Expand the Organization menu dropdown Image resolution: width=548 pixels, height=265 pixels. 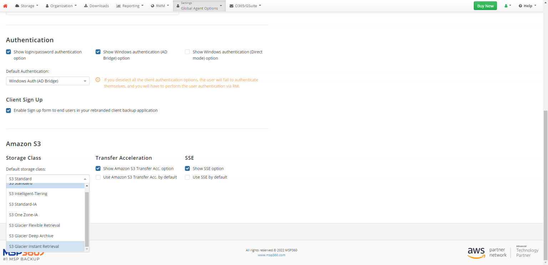pyautogui.click(x=61, y=5)
